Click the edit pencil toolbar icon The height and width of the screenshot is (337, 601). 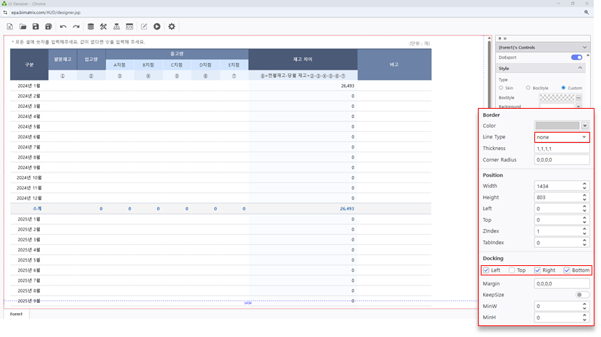(144, 27)
